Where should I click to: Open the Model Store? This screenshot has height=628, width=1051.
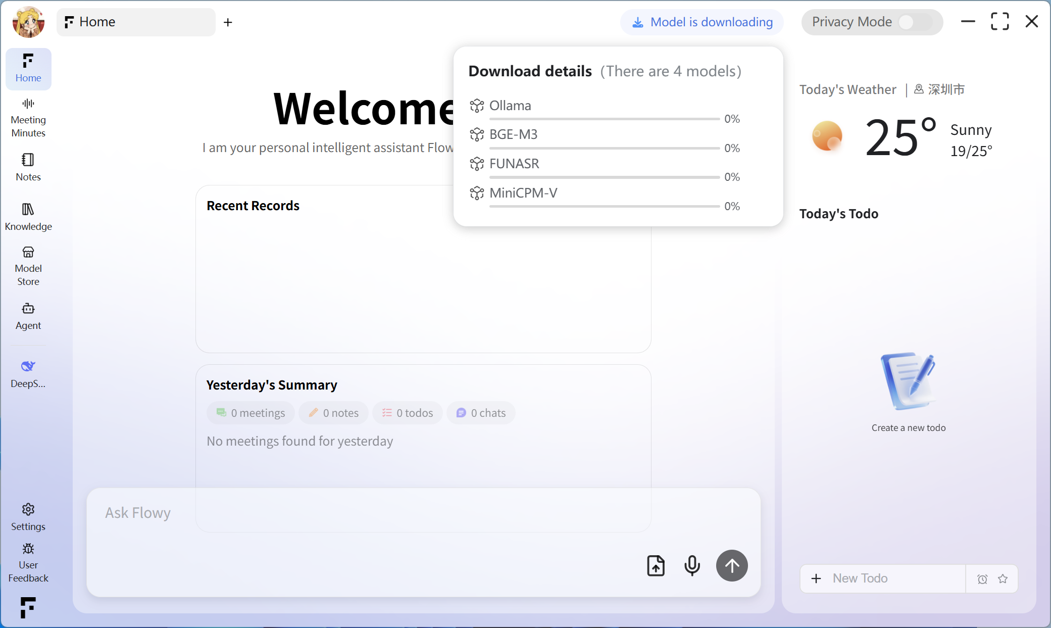[x=28, y=266]
